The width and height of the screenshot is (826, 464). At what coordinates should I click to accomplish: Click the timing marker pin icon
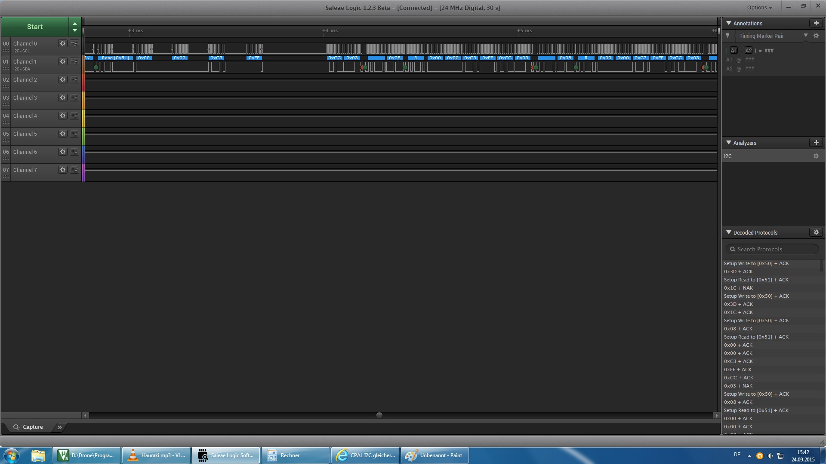click(x=728, y=36)
